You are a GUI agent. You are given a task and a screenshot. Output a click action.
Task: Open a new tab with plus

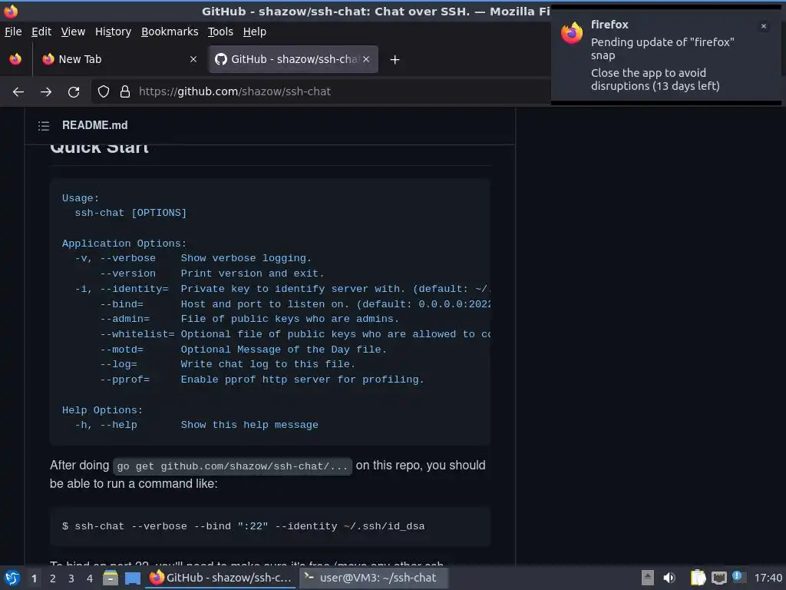pos(395,60)
